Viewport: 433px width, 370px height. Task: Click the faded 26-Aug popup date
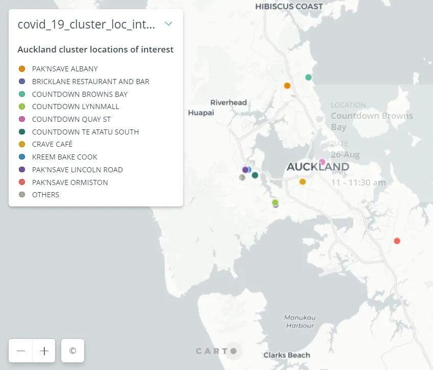(x=345, y=155)
